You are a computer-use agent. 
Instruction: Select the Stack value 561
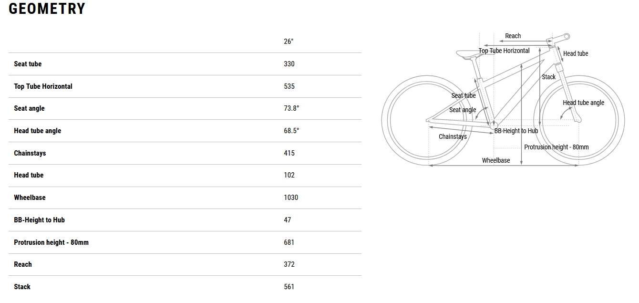coord(289,287)
